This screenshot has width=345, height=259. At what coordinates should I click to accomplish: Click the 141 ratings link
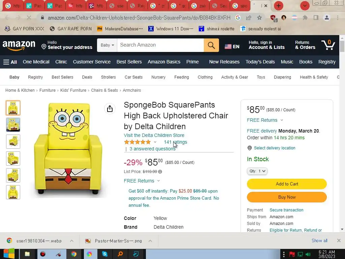[x=176, y=142]
